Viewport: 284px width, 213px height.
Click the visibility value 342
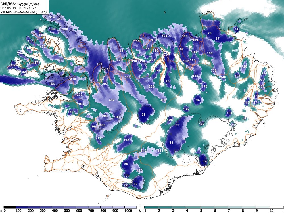click(x=143, y=151)
